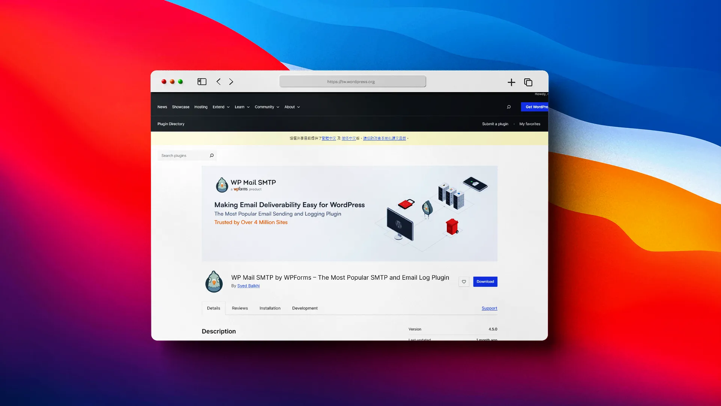Switch to the Reviews tab
Viewport: 721px width, 406px height.
pyautogui.click(x=240, y=308)
